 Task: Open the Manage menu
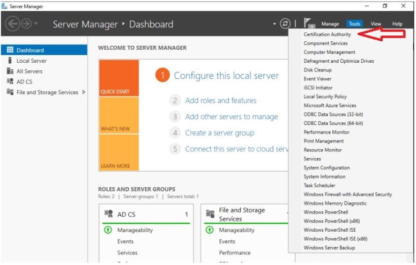(330, 24)
